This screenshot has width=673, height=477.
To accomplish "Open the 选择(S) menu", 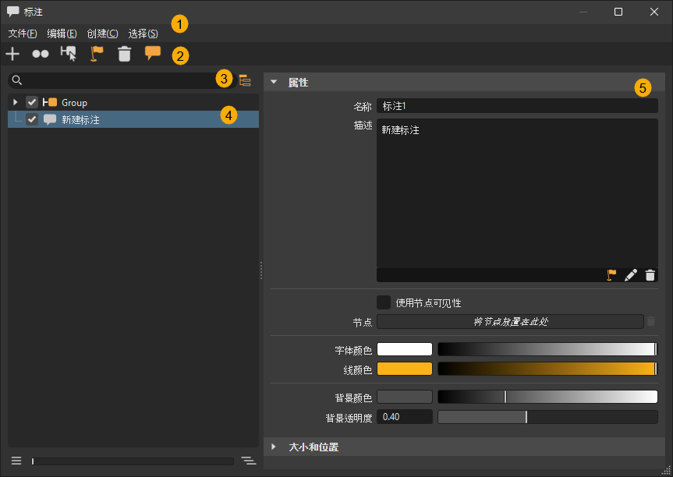I will pyautogui.click(x=143, y=34).
